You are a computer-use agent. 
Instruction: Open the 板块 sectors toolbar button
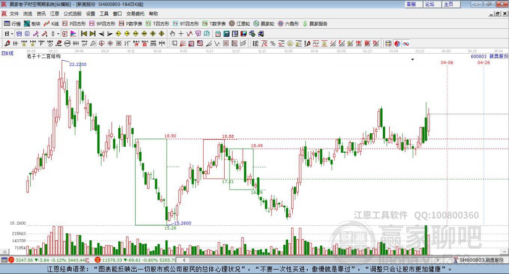pos(32,24)
